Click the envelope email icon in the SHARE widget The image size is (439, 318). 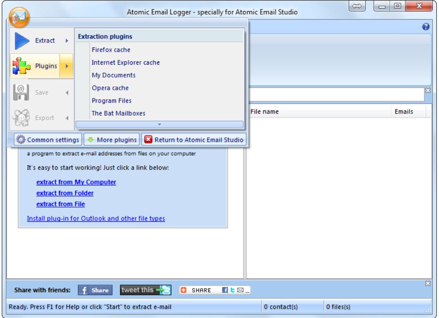tap(240, 290)
